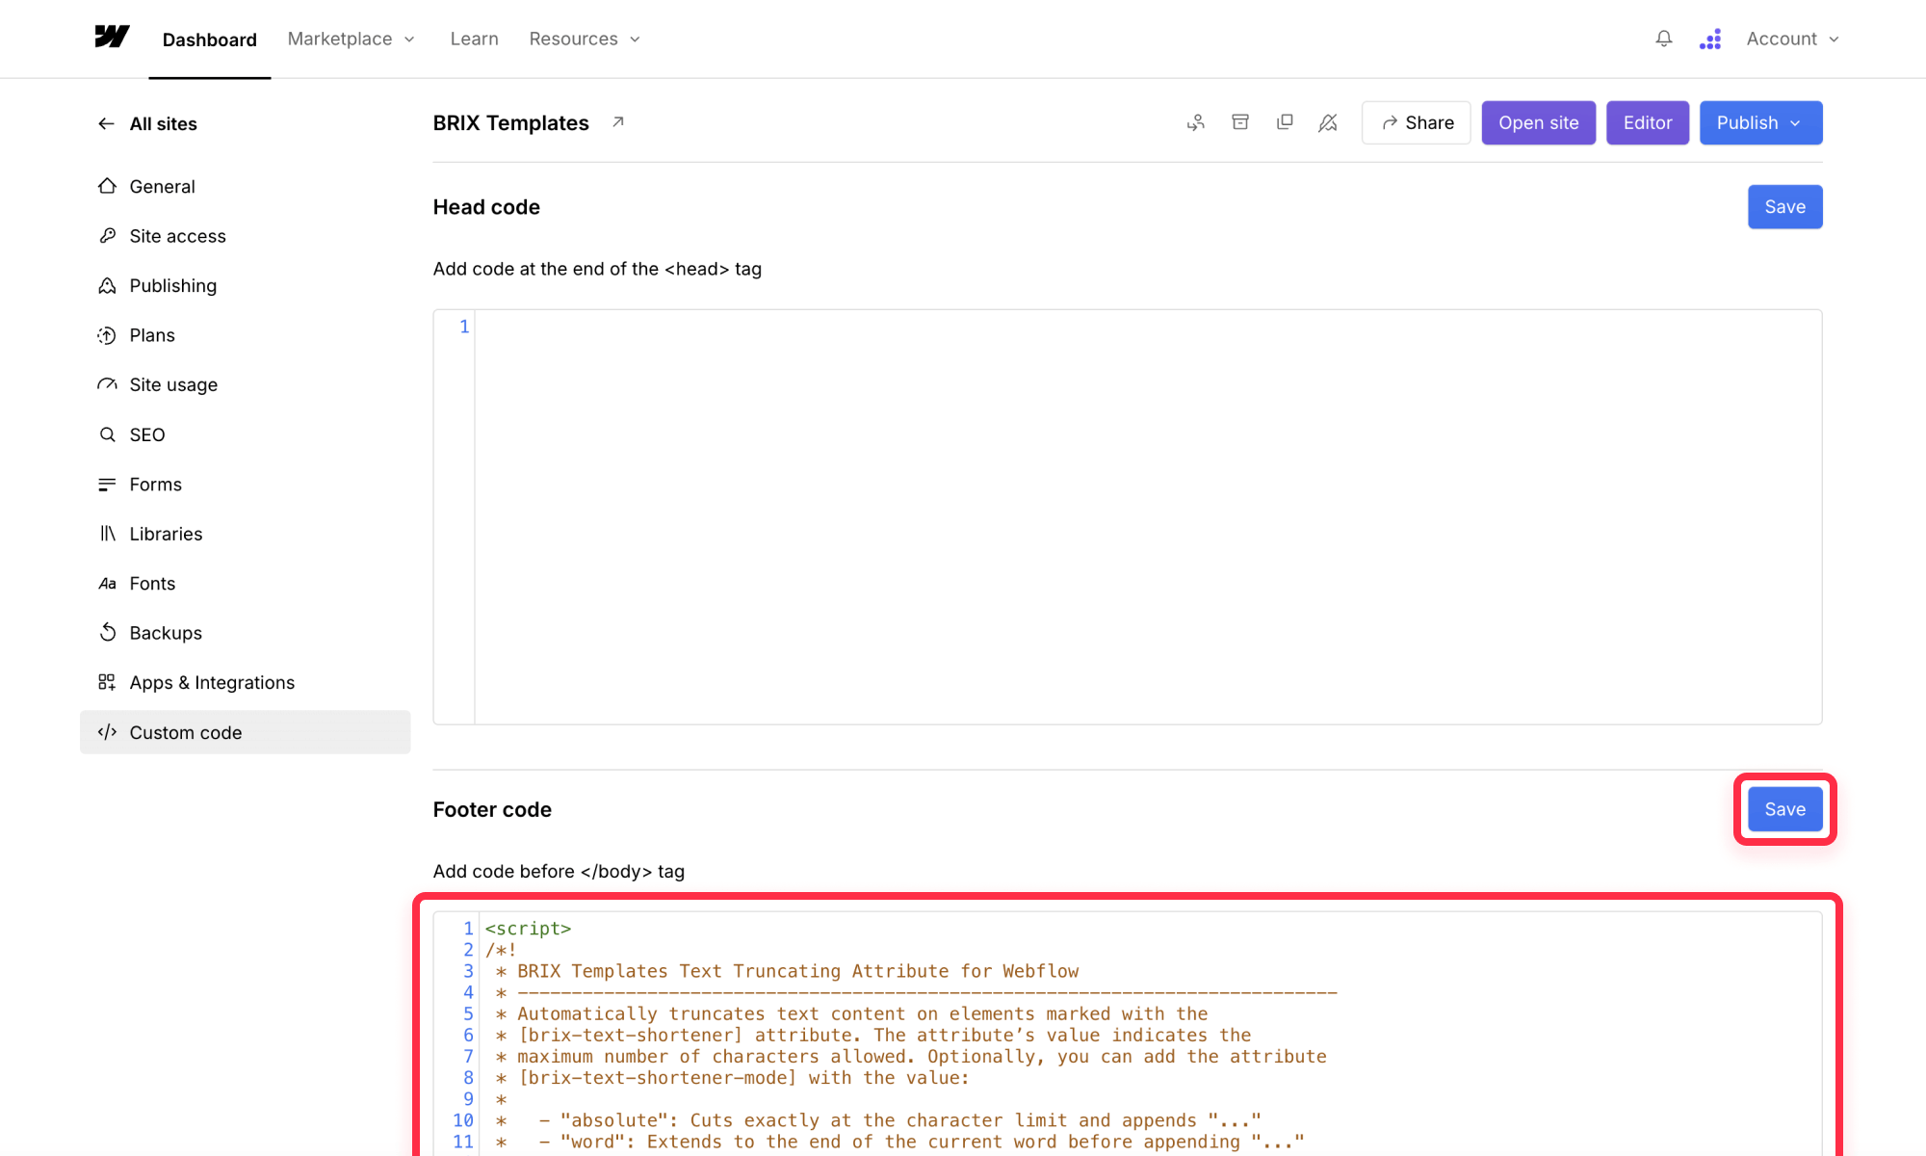Open the Site usage label
Viewport: 1926px width, 1156px height.
tap(173, 384)
